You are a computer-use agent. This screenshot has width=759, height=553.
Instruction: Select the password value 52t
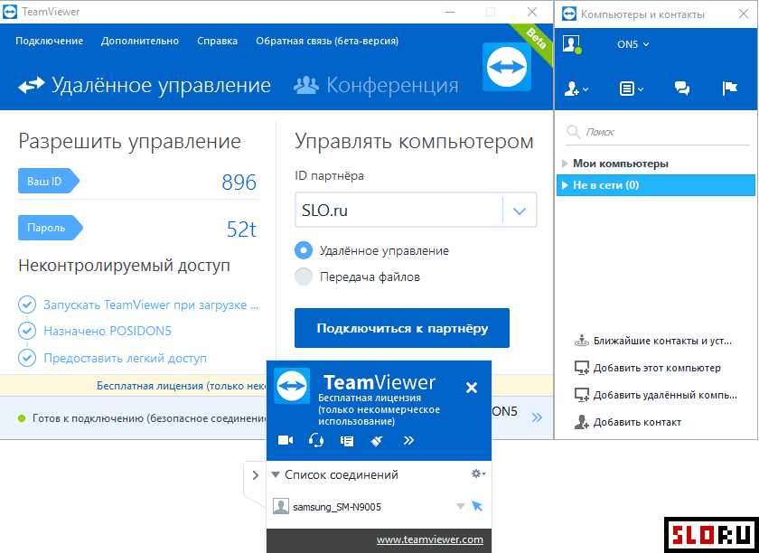[x=241, y=229]
